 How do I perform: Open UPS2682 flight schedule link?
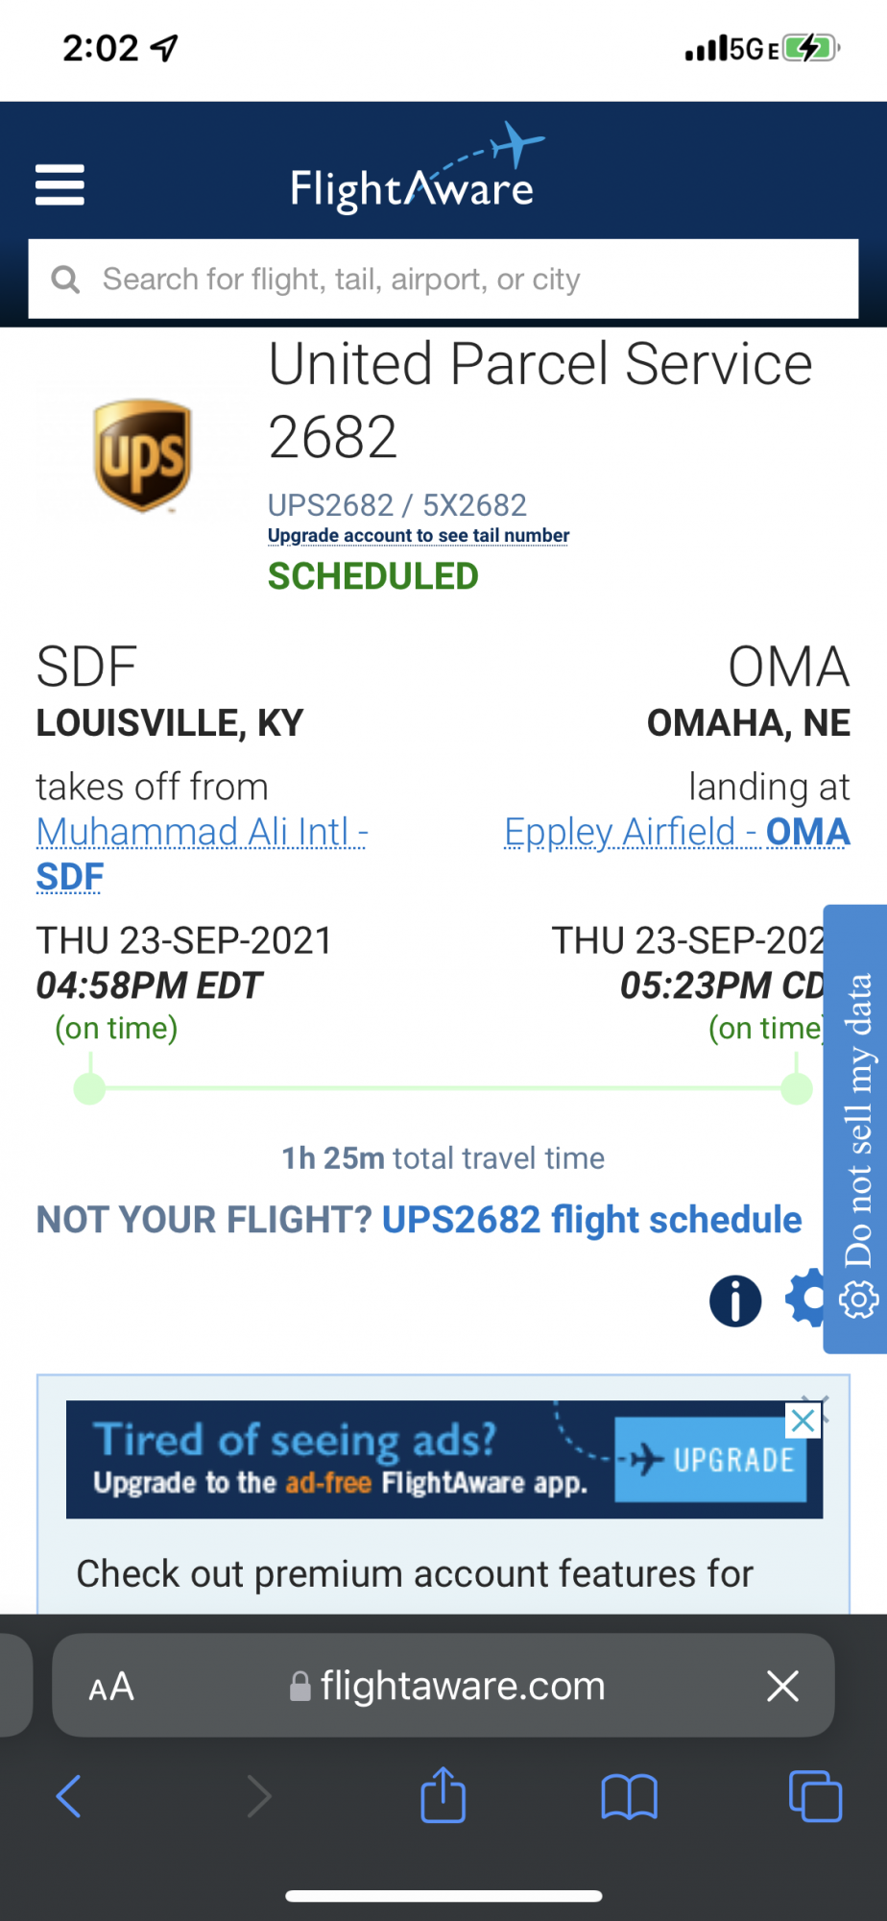(x=591, y=1220)
